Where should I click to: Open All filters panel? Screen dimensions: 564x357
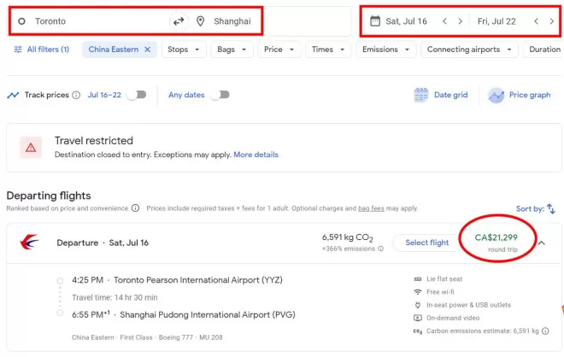click(41, 50)
